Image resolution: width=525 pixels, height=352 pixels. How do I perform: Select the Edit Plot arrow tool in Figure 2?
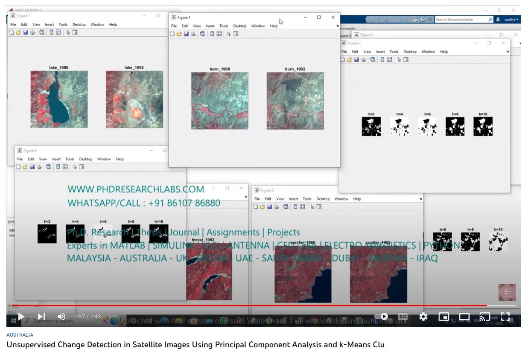coord(399,60)
